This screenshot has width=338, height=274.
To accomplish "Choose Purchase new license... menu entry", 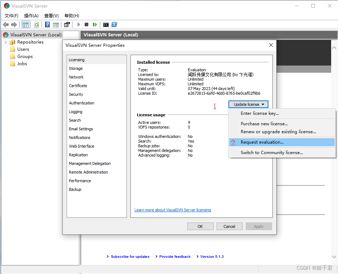I will (282, 124).
